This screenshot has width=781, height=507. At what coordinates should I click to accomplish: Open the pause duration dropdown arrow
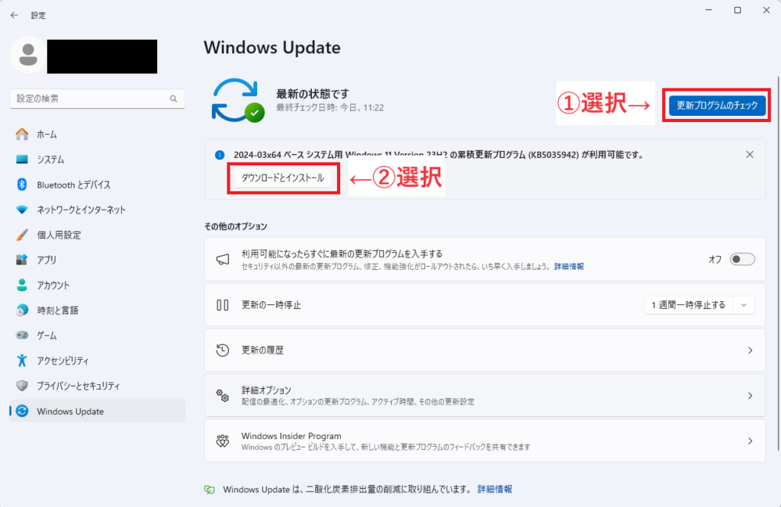pyautogui.click(x=744, y=305)
